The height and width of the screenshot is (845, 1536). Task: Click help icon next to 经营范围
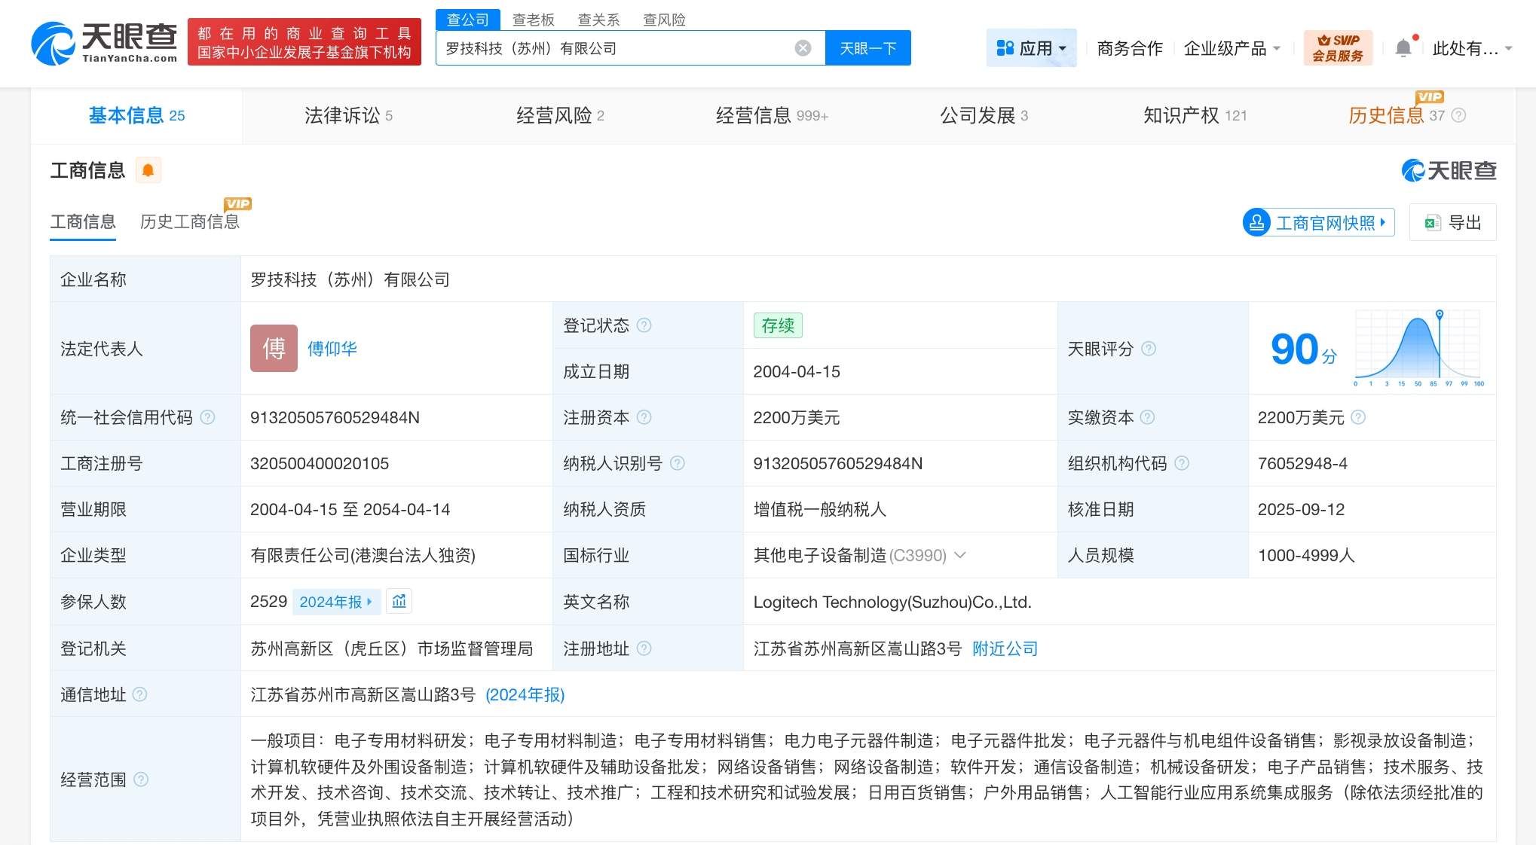point(141,779)
